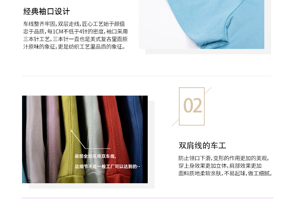300x206 pixels.
Task: Select the 双肩线的车工 heading
Action: [202, 145]
